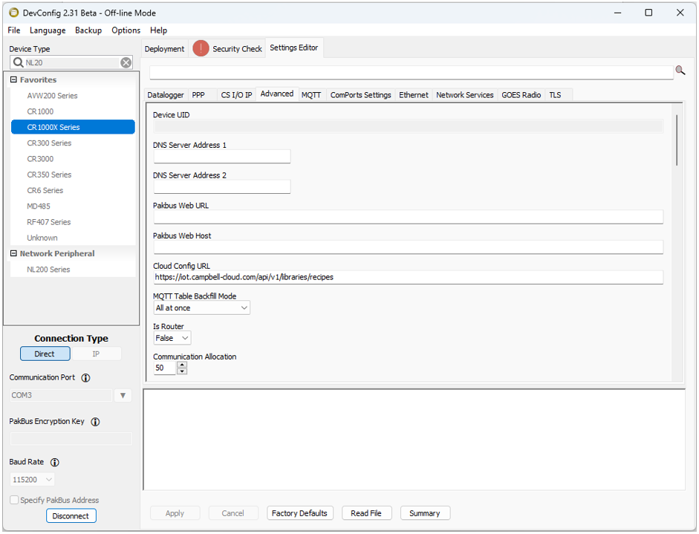
Task: Click the Communication Port info icon
Action: coord(85,378)
